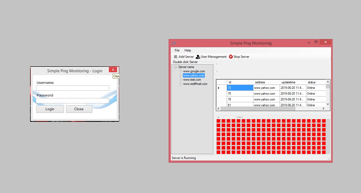Click the status column header

[x=316, y=82]
